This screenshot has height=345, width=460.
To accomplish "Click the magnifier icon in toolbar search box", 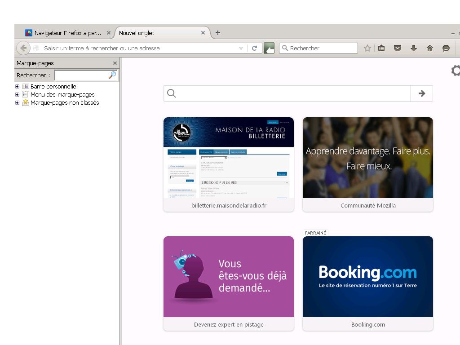I will pos(285,48).
